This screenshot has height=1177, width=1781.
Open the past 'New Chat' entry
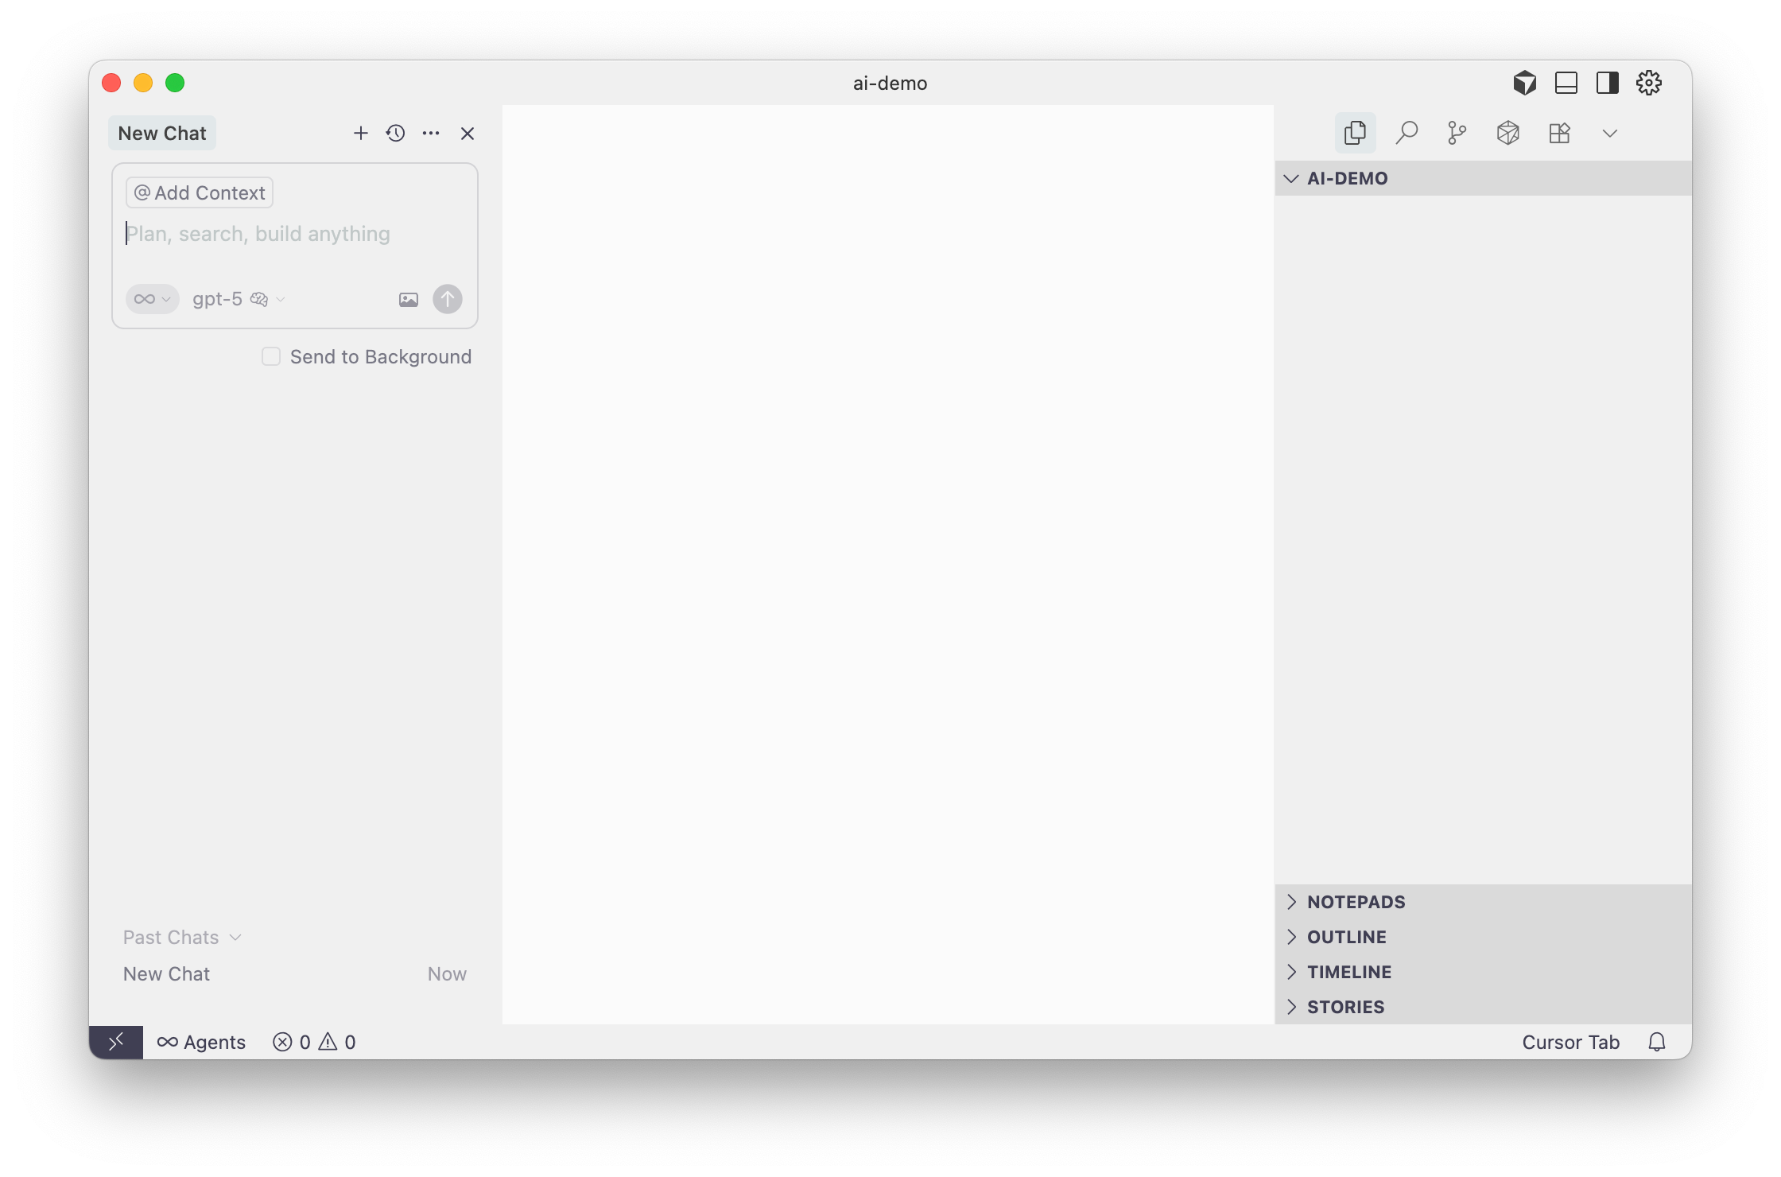[294, 973]
